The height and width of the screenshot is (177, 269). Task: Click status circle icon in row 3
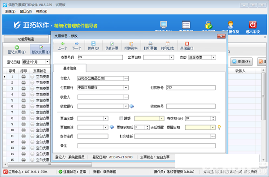pyautogui.click(x=32, y=89)
